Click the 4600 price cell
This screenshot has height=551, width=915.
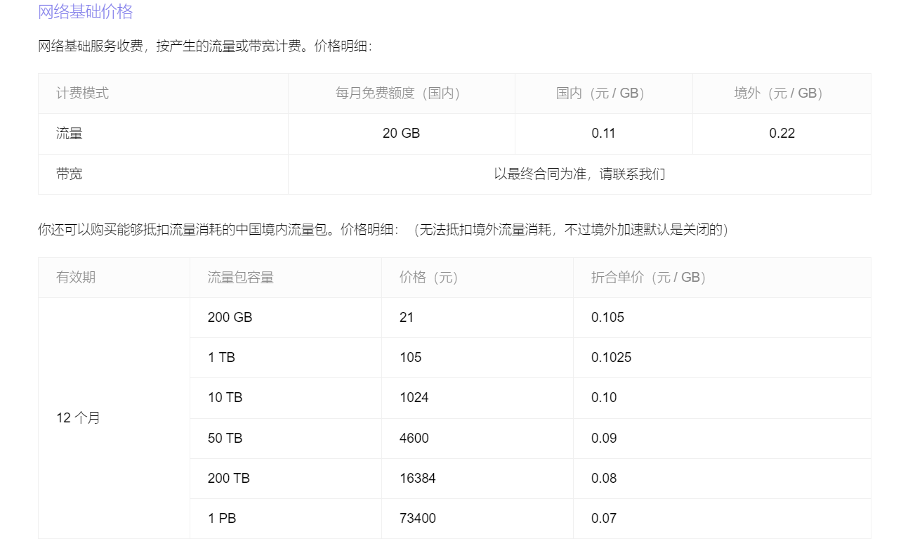414,439
